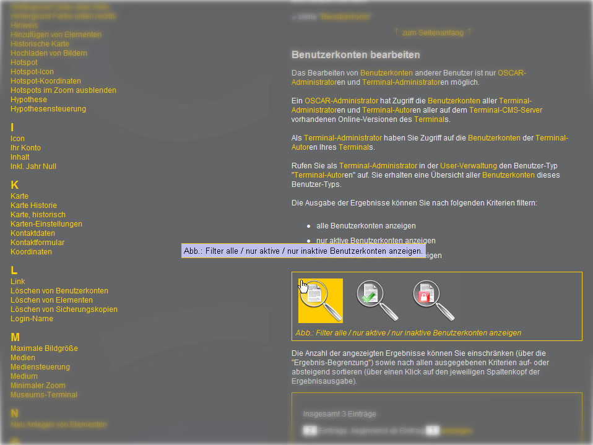Open 'Historische Karte' index link
The width and height of the screenshot is (593, 445).
click(x=40, y=44)
